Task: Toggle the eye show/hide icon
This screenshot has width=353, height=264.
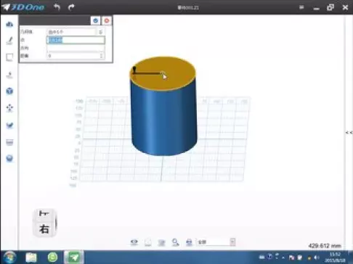Action: (134, 242)
